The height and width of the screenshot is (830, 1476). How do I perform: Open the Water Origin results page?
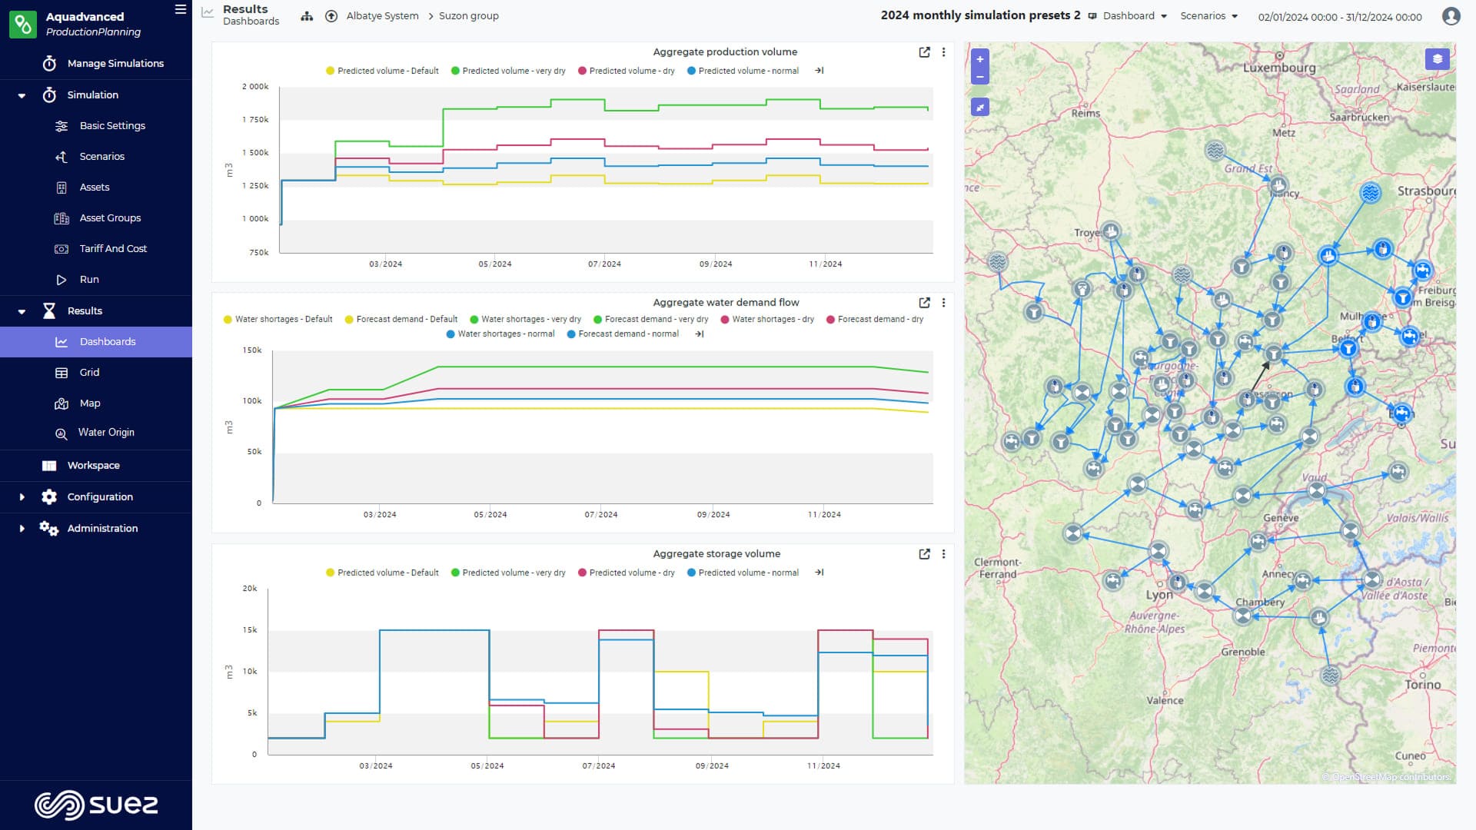coord(106,433)
